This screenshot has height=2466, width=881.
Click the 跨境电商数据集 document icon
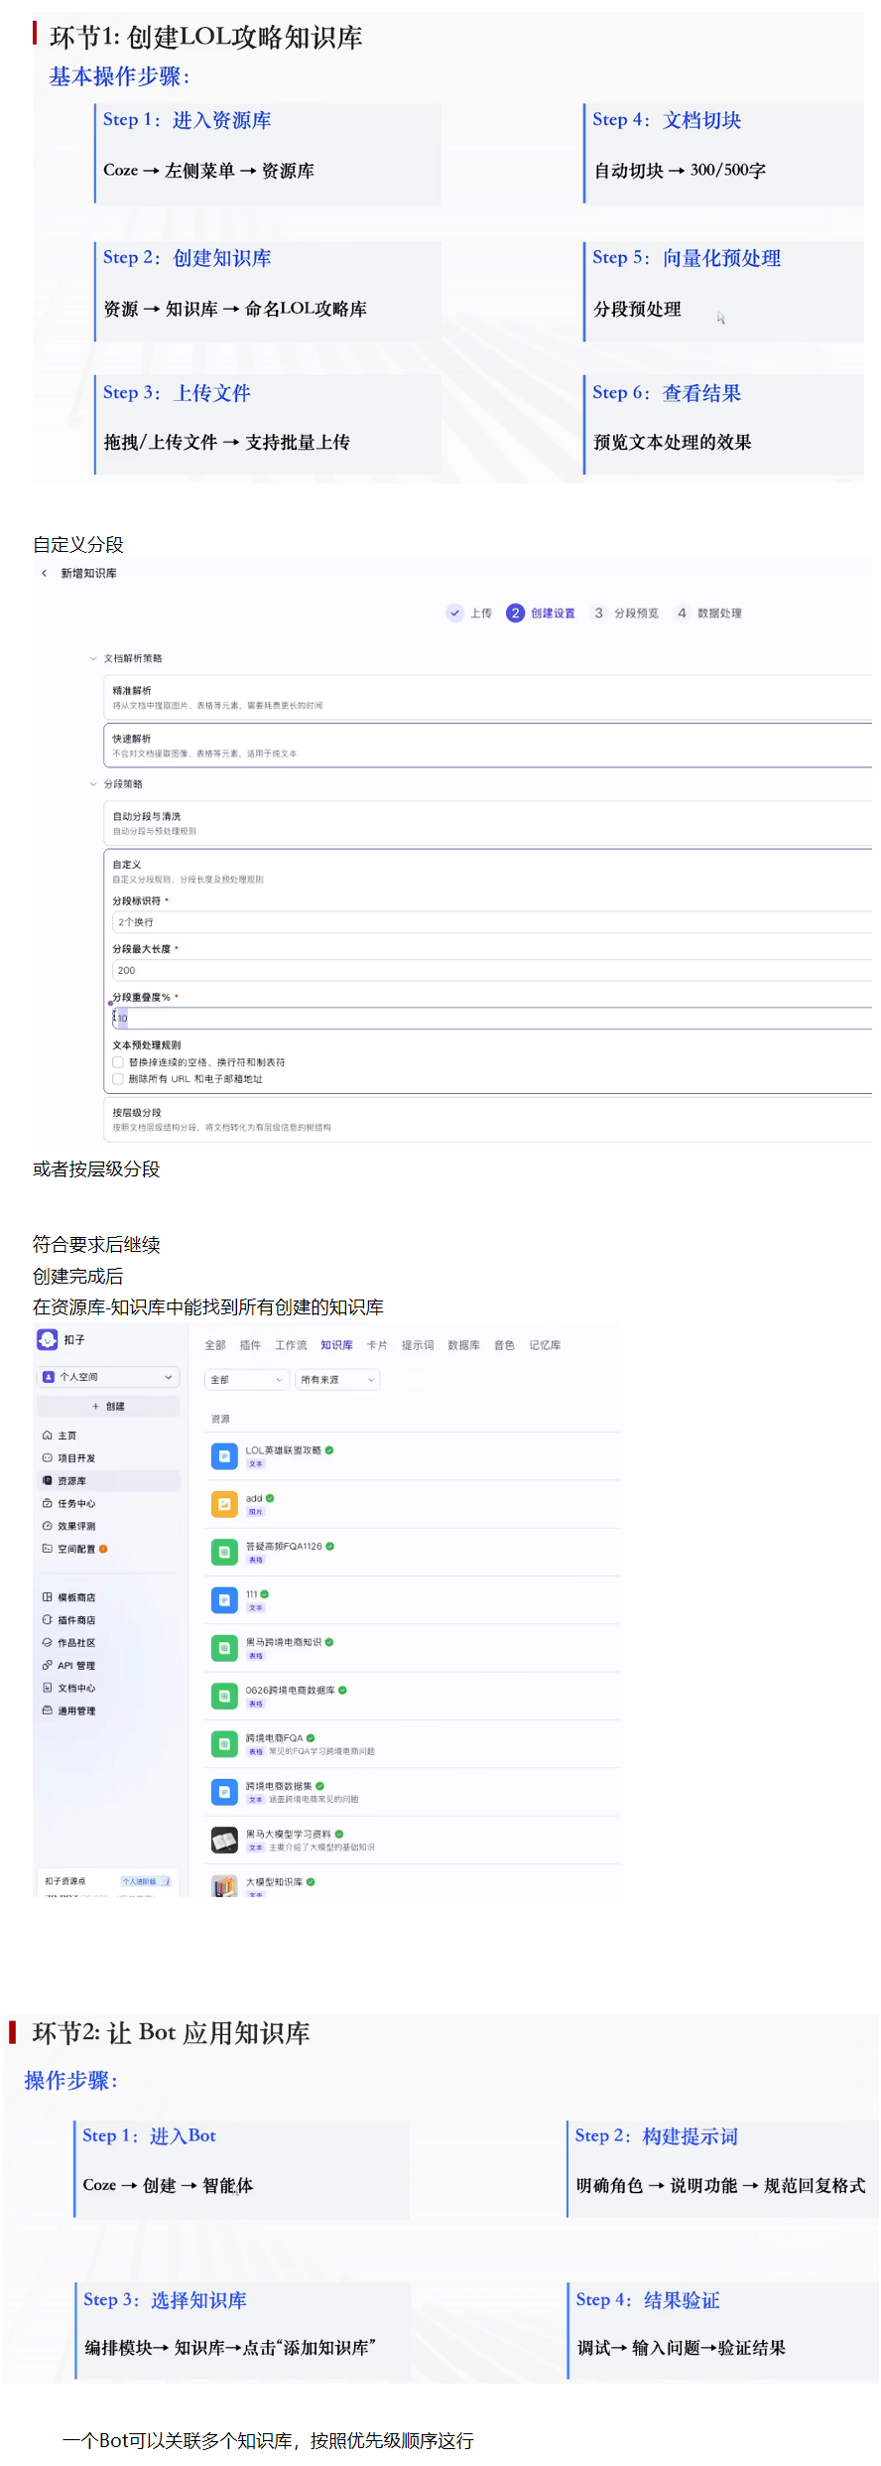pos(224,1792)
